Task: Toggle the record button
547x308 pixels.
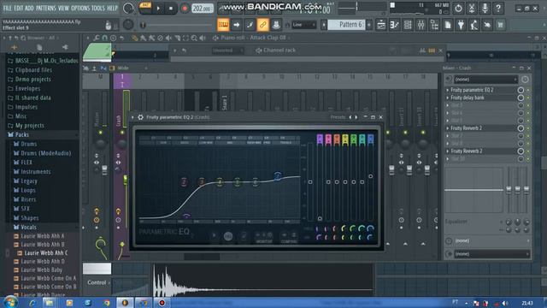Action: click(185, 8)
